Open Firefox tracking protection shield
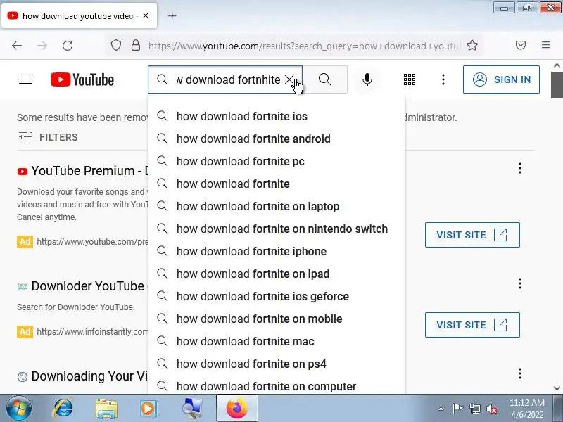 (x=115, y=45)
